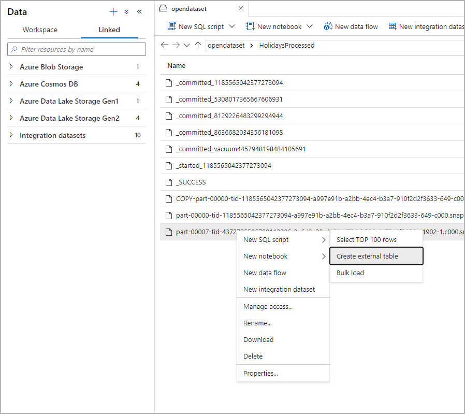Click the expand-all double chevron icon
The image size is (465, 414).
pyautogui.click(x=126, y=12)
